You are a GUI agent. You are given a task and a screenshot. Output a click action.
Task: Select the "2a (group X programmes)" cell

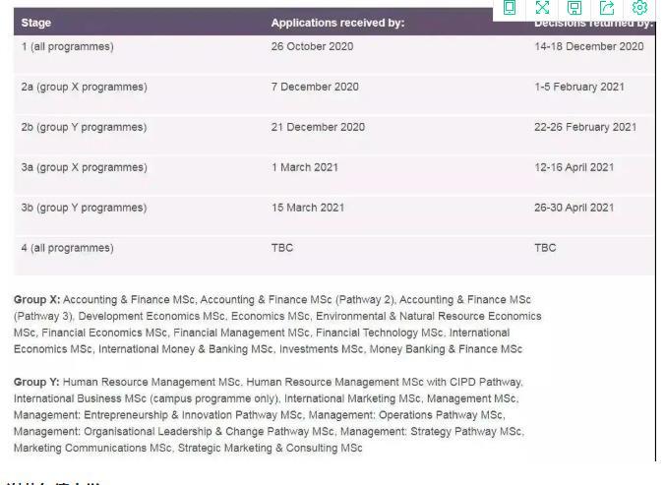tap(85, 87)
